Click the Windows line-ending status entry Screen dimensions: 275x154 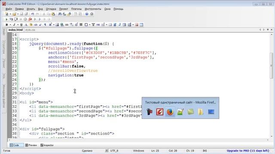pyautogui.click(x=138, y=151)
